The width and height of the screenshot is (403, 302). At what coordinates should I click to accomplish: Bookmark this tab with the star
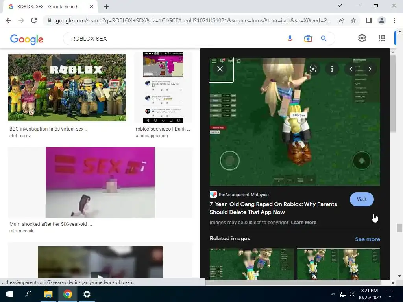click(353, 20)
